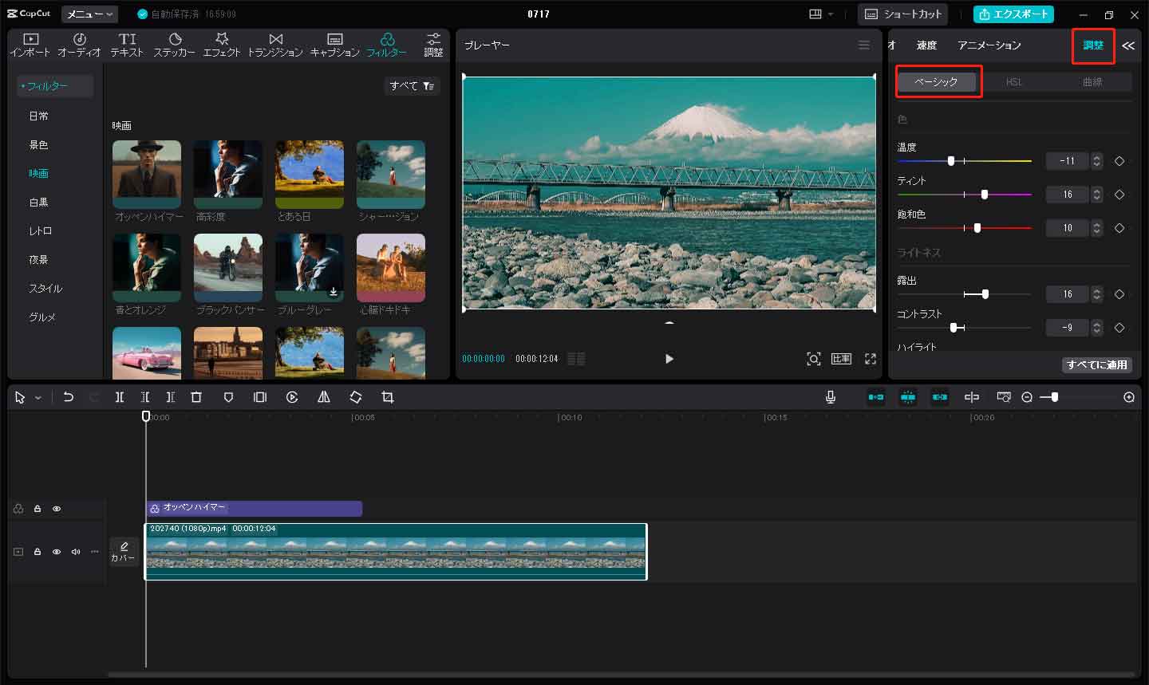This screenshot has height=685, width=1149.
Task: Open the インポート (Import) panel
Action: click(x=30, y=45)
